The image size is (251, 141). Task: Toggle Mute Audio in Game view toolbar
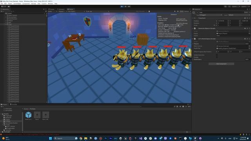tap(175, 11)
